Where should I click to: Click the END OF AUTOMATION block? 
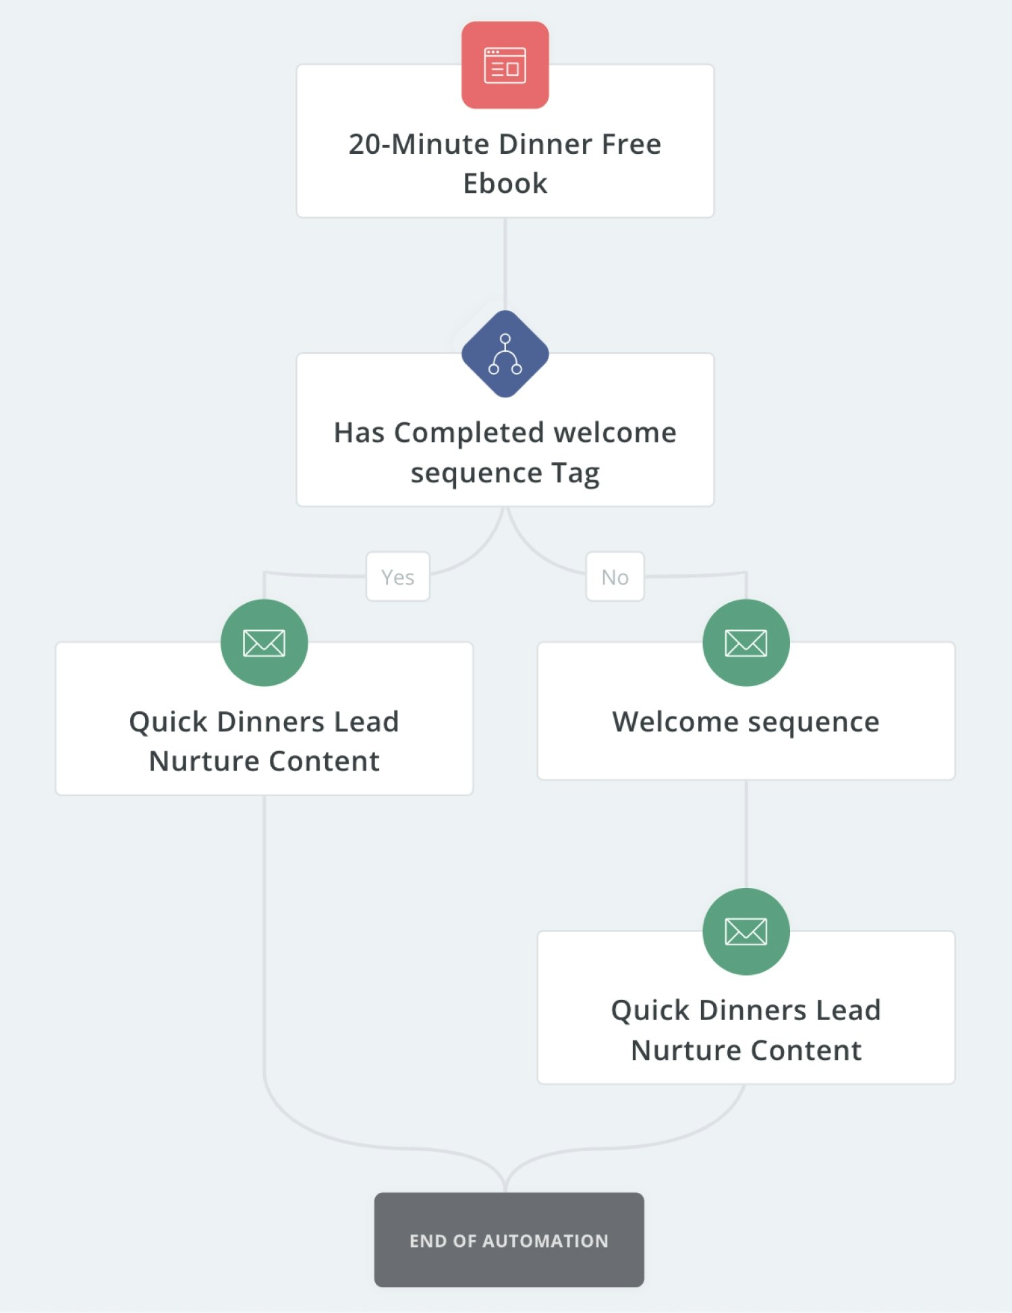pyautogui.click(x=509, y=1240)
